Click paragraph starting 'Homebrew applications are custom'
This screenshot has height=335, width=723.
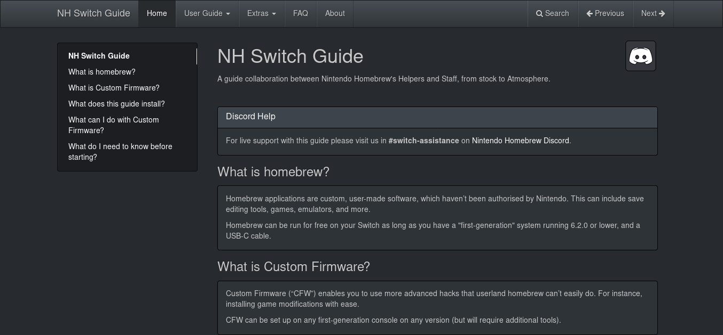(x=435, y=204)
